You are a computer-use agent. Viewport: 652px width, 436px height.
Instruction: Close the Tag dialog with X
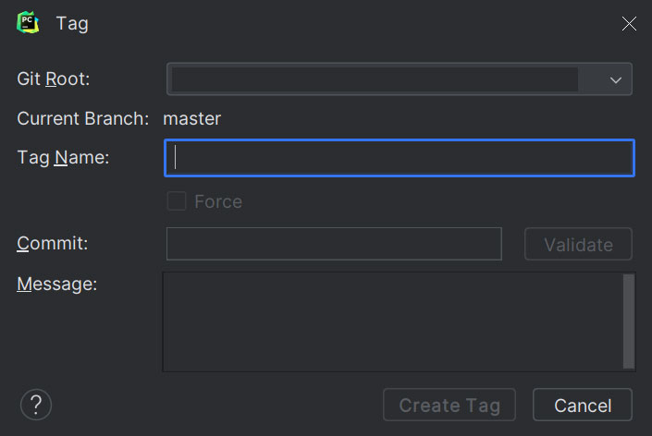point(629,24)
